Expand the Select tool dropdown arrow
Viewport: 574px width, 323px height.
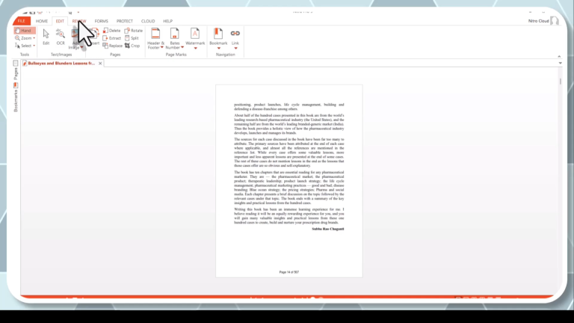[34, 46]
